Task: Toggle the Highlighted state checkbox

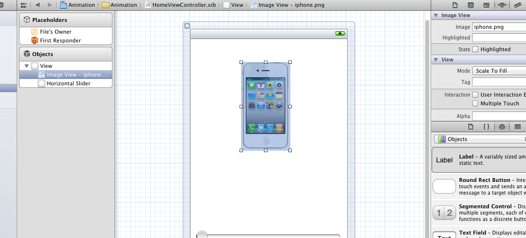Action: [475, 49]
